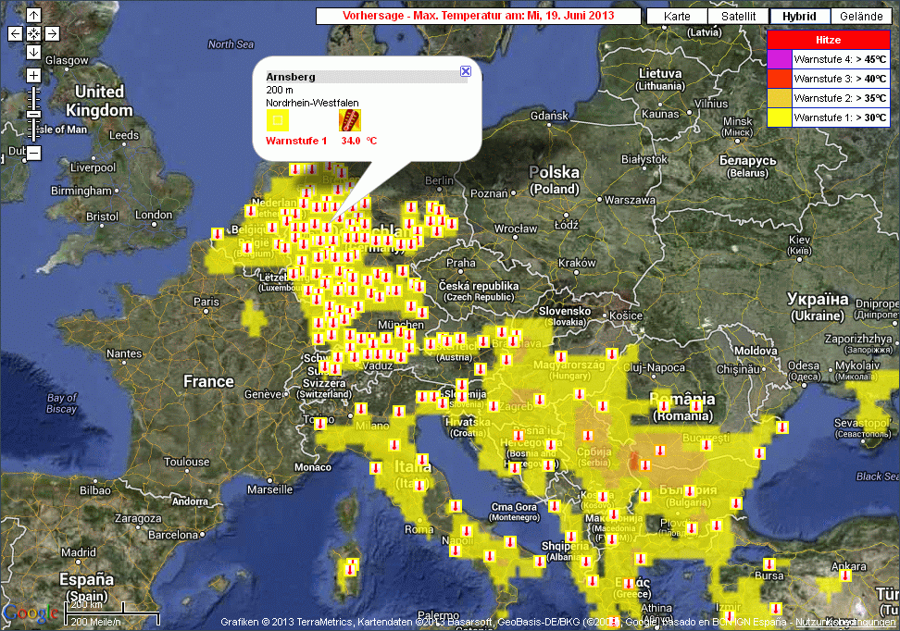Click the Google logo in corner
Screen dimensions: 900x631
pyautogui.click(x=30, y=613)
